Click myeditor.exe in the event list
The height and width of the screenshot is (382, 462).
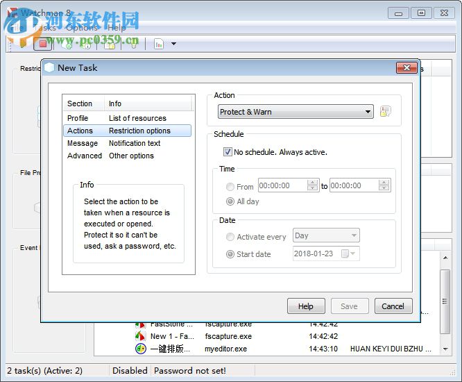point(225,349)
